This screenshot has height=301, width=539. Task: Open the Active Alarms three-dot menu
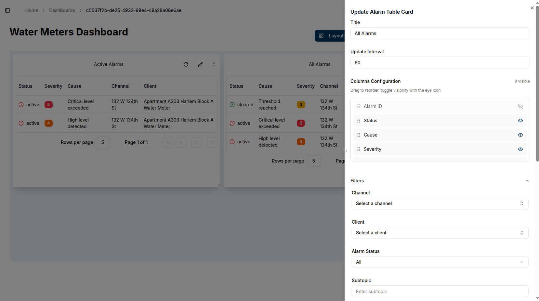214,64
